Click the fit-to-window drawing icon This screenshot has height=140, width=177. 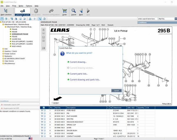coord(43,37)
